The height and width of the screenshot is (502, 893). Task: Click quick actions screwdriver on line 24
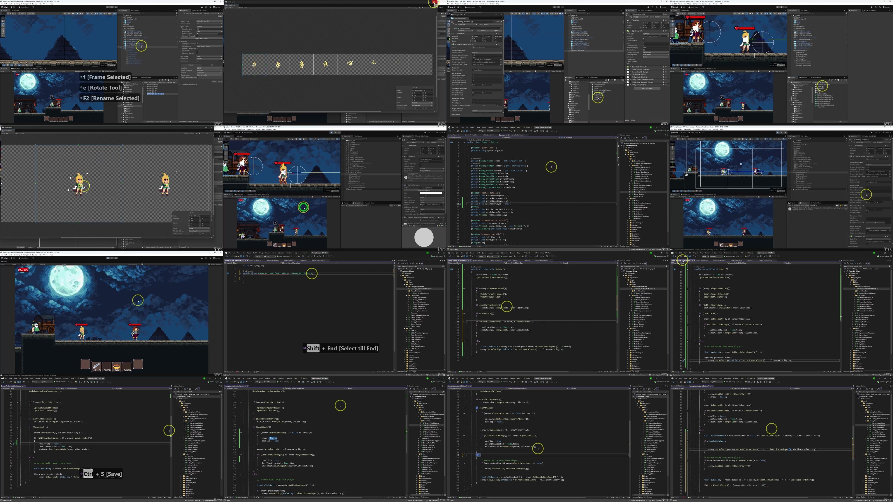tap(460, 204)
